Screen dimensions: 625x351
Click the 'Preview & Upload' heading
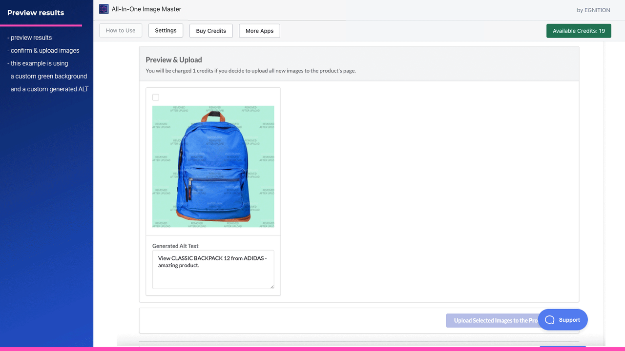[x=174, y=60]
